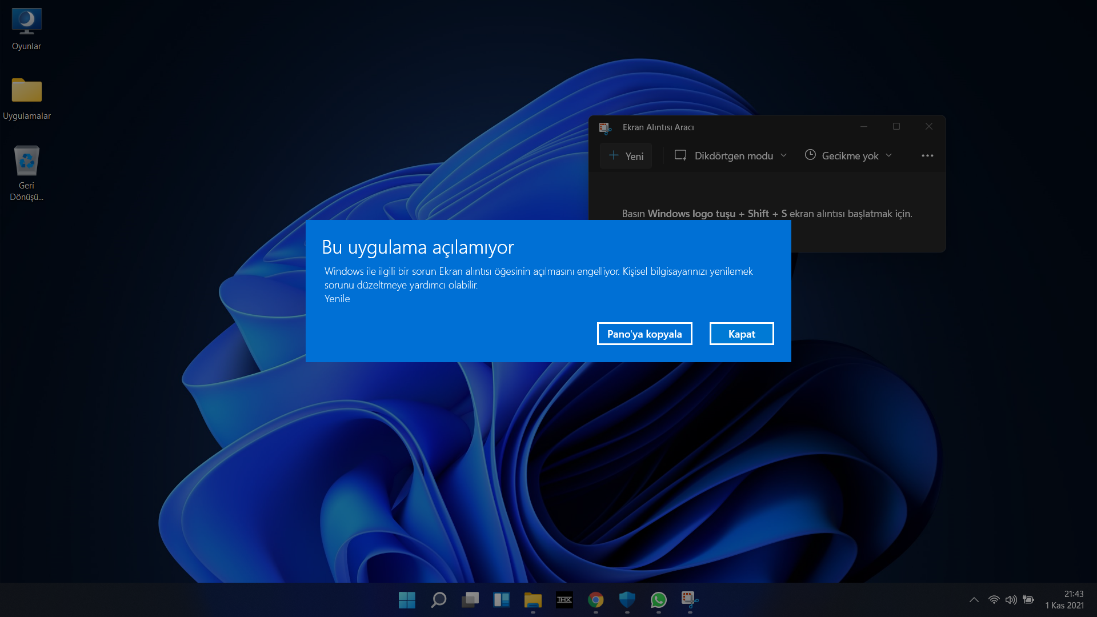The height and width of the screenshot is (617, 1097).
Task: Open Windows Security shield icon
Action: click(627, 600)
